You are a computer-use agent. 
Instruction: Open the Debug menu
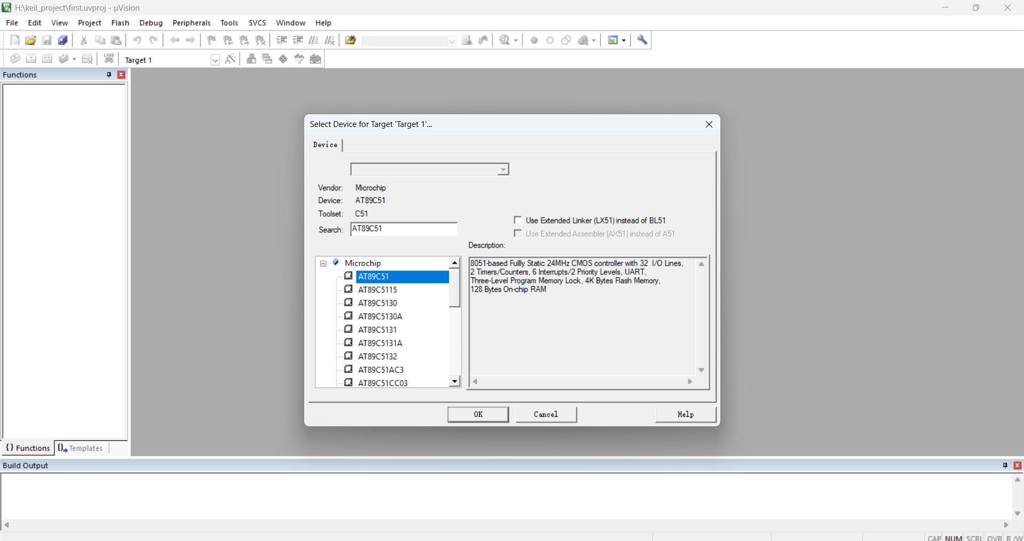pos(151,23)
